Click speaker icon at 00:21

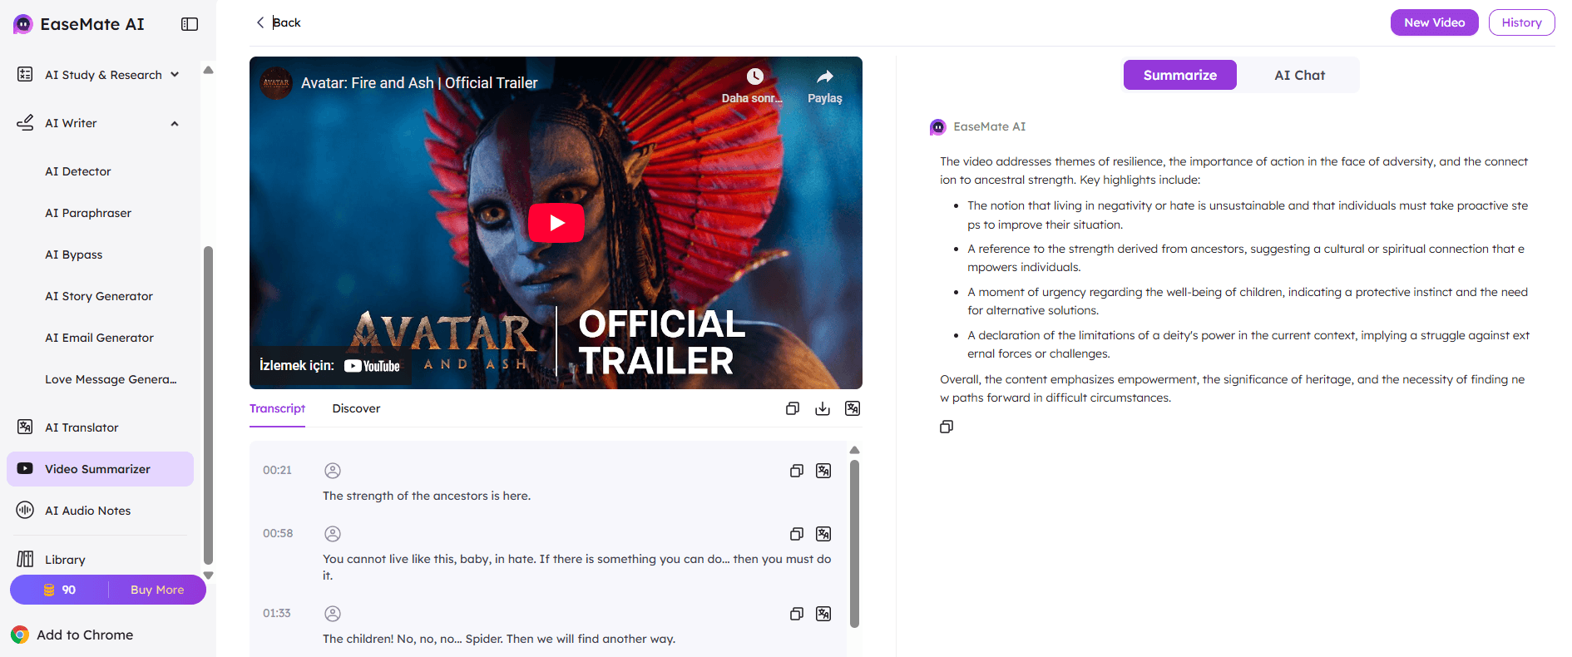(x=333, y=471)
